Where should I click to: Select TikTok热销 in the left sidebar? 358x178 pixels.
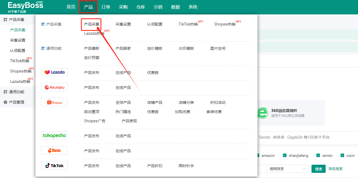[x=20, y=61]
